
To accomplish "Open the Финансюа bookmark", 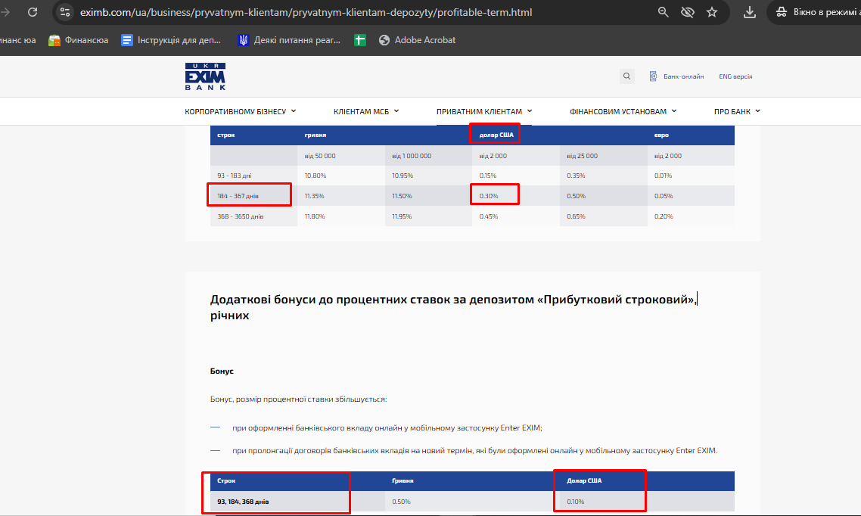I will 79,40.
